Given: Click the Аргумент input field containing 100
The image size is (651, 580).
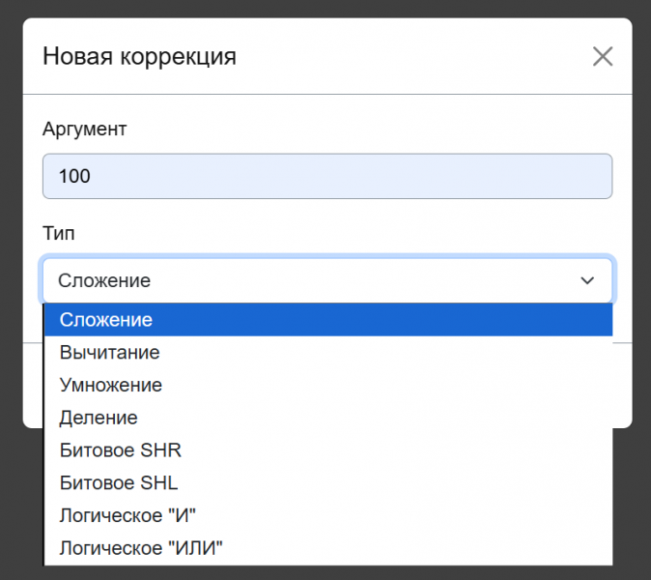Looking at the screenshot, I should [327, 177].
